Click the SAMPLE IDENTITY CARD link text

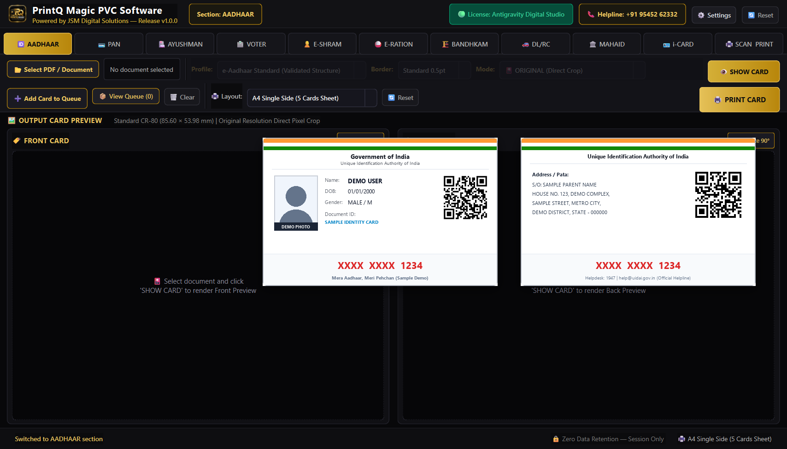(x=352, y=222)
